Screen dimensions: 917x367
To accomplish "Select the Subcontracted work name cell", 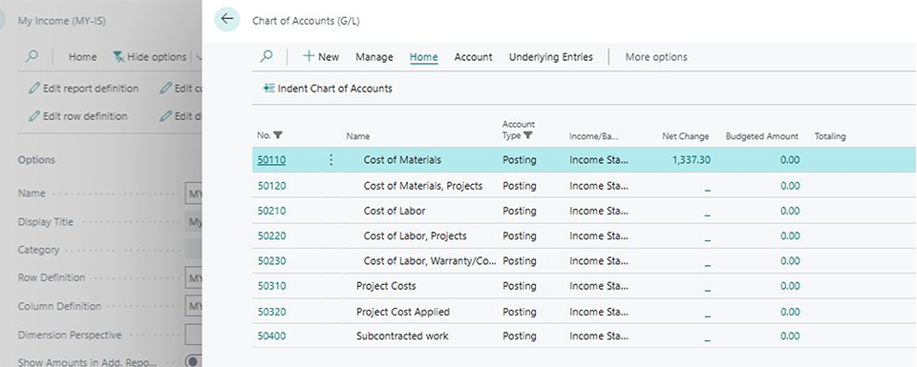I will [402, 336].
